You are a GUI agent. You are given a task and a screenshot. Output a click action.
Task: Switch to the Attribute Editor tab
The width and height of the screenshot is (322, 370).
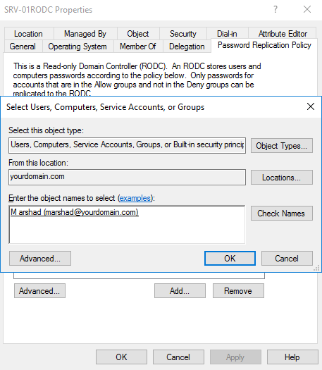pyautogui.click(x=283, y=34)
